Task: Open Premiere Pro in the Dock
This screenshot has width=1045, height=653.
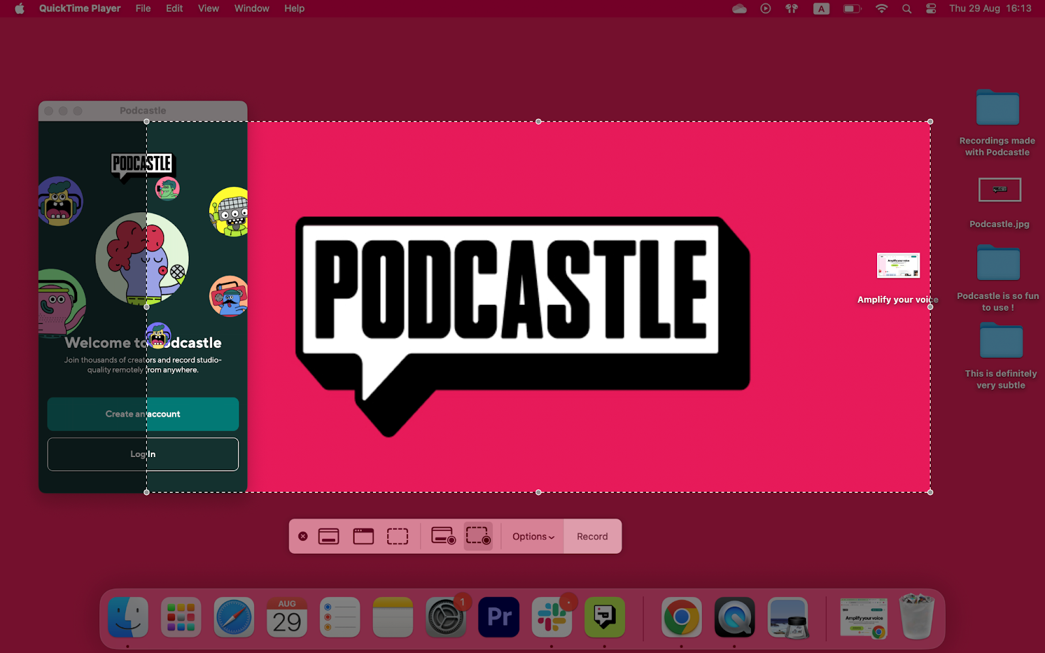Action: (499, 617)
